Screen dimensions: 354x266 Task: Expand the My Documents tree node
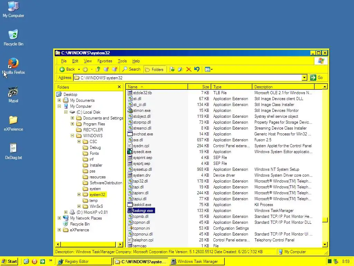tap(59, 100)
